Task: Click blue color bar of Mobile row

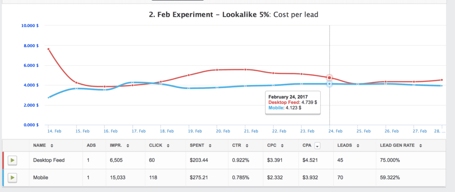Action: coord(4,177)
